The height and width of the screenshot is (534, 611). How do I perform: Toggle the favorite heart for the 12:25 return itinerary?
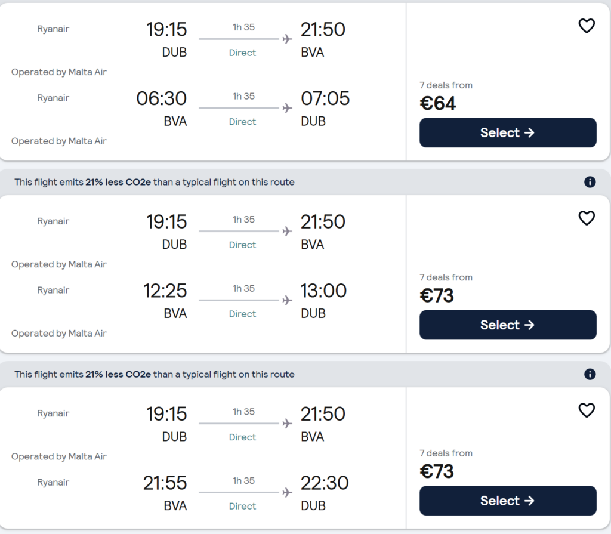coord(587,218)
